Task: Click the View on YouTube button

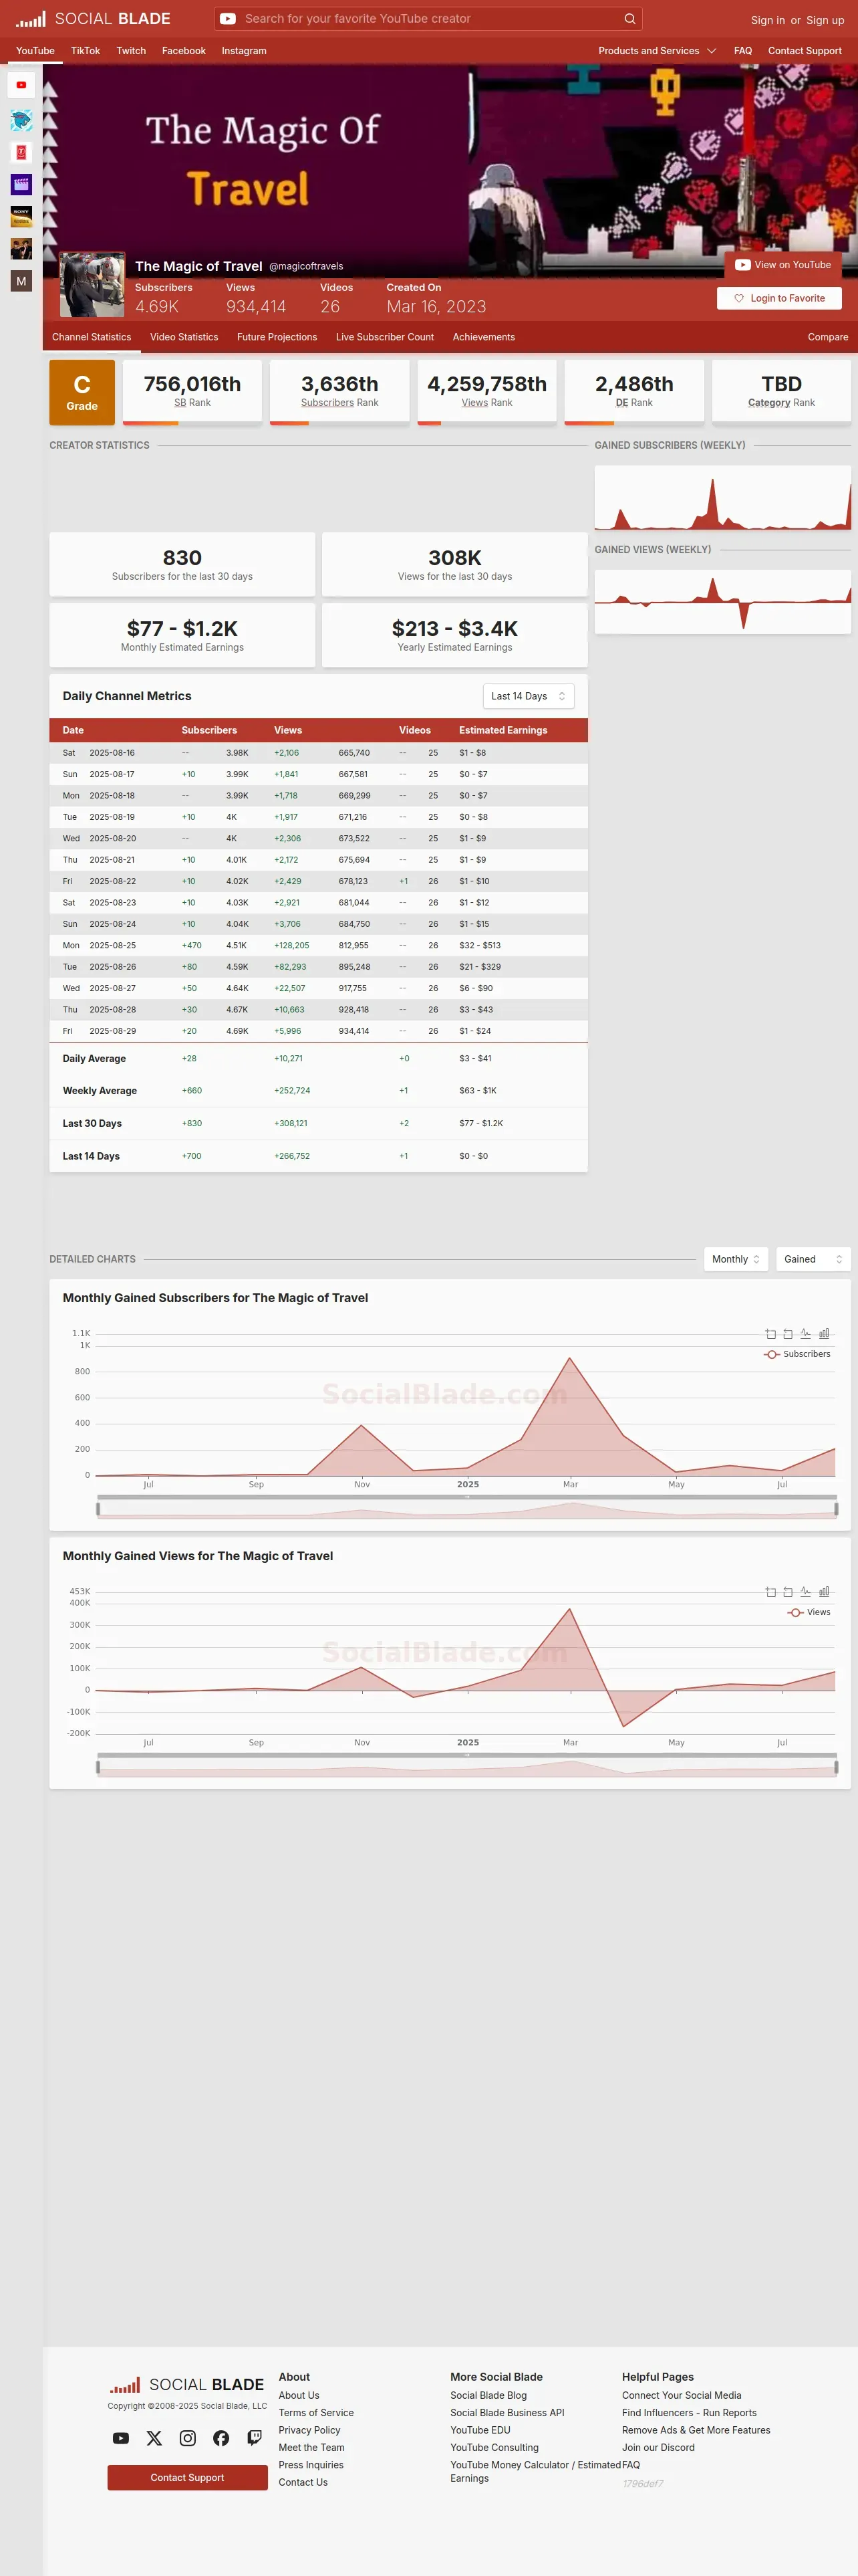Action: (x=783, y=265)
